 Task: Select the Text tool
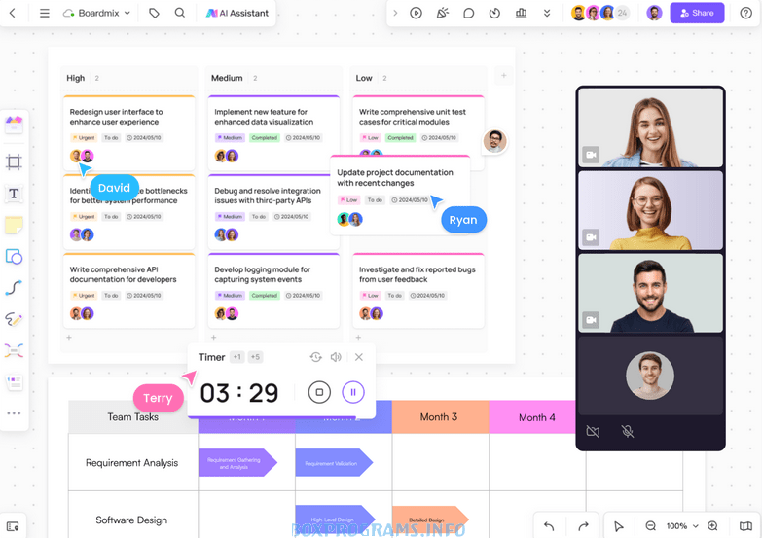point(14,194)
